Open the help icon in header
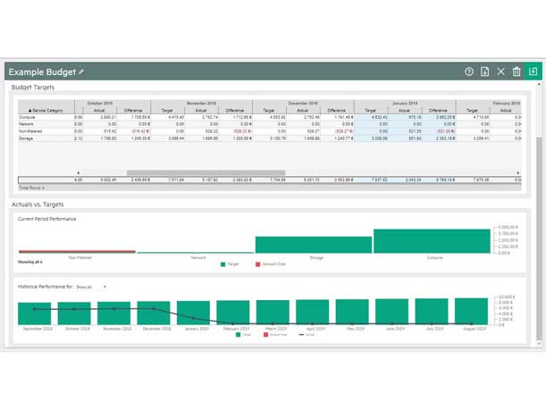This screenshot has width=546, height=409. pyautogui.click(x=469, y=71)
